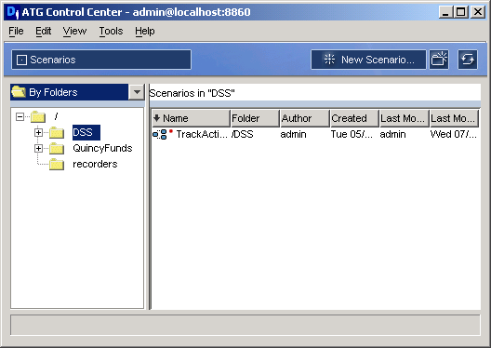Click the Scenarios task selector bar
This screenshot has height=348, width=491.
101,60
